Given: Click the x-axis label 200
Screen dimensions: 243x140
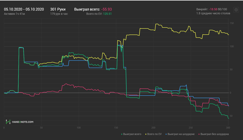Looking at the screenshot, I should click(153, 128).
